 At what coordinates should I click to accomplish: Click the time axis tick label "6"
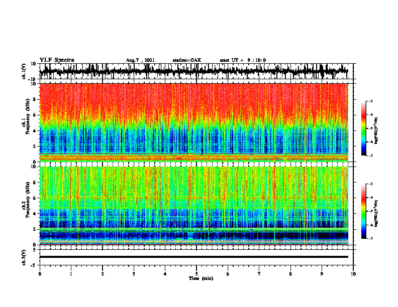[x=228, y=274]
